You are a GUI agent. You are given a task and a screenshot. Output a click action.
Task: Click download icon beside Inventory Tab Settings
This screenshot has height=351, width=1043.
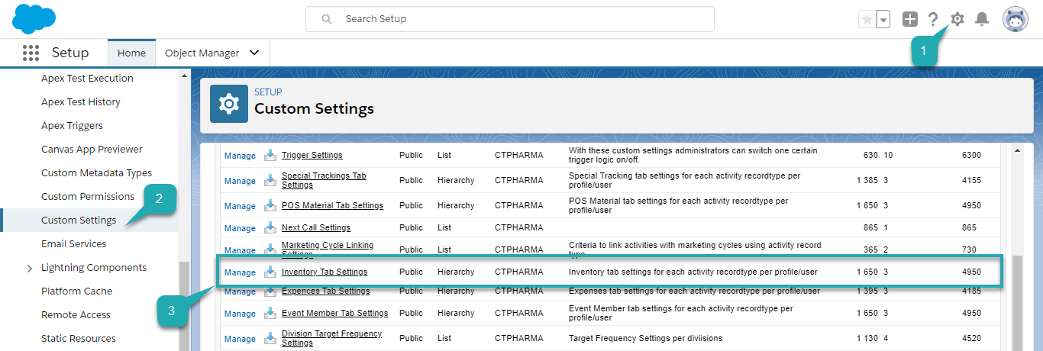pyautogui.click(x=270, y=272)
